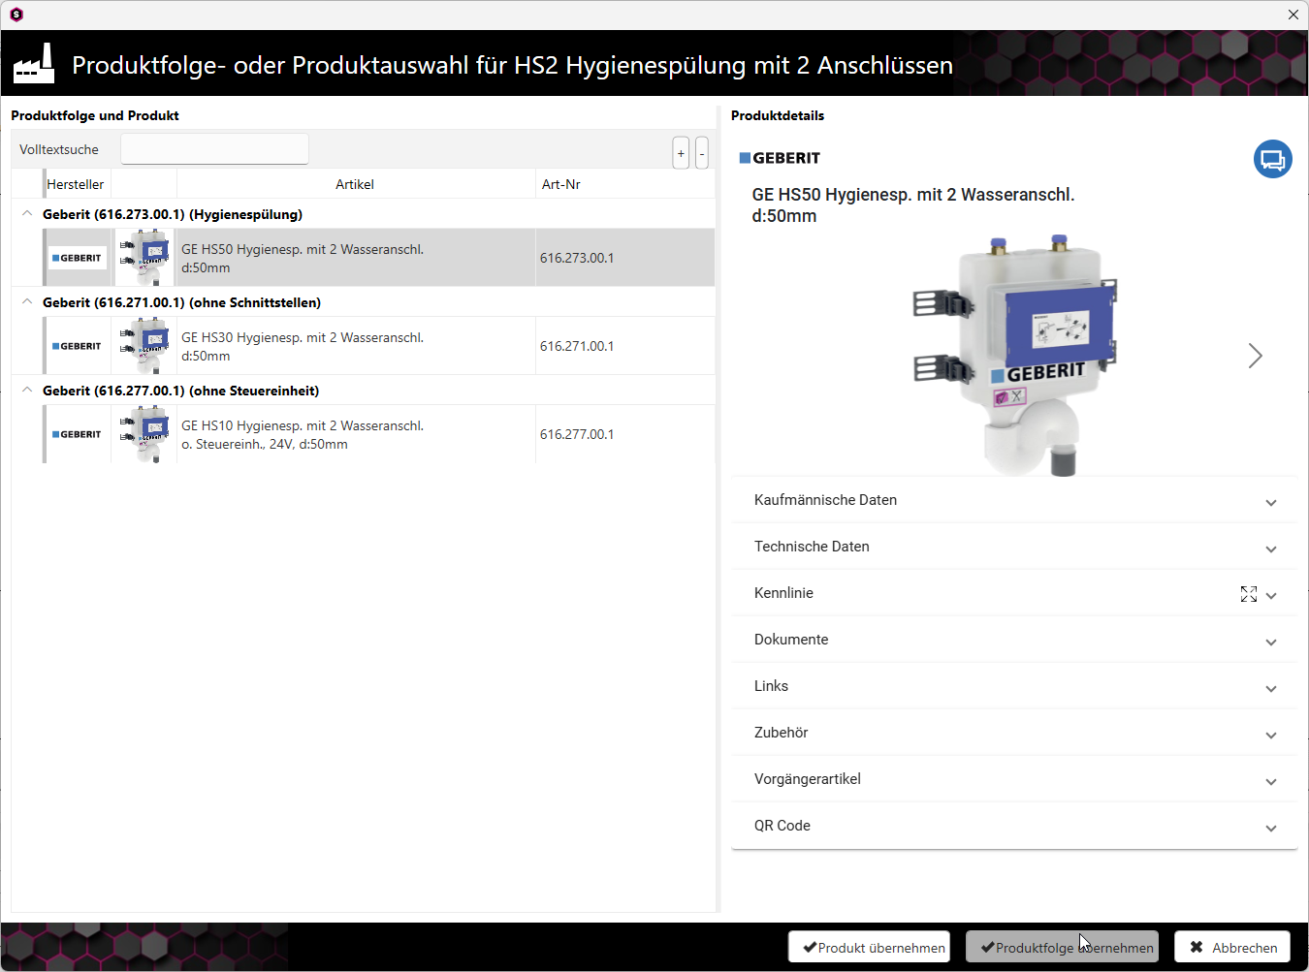
Task: Focus the Volltextsuche search field
Action: point(214,149)
